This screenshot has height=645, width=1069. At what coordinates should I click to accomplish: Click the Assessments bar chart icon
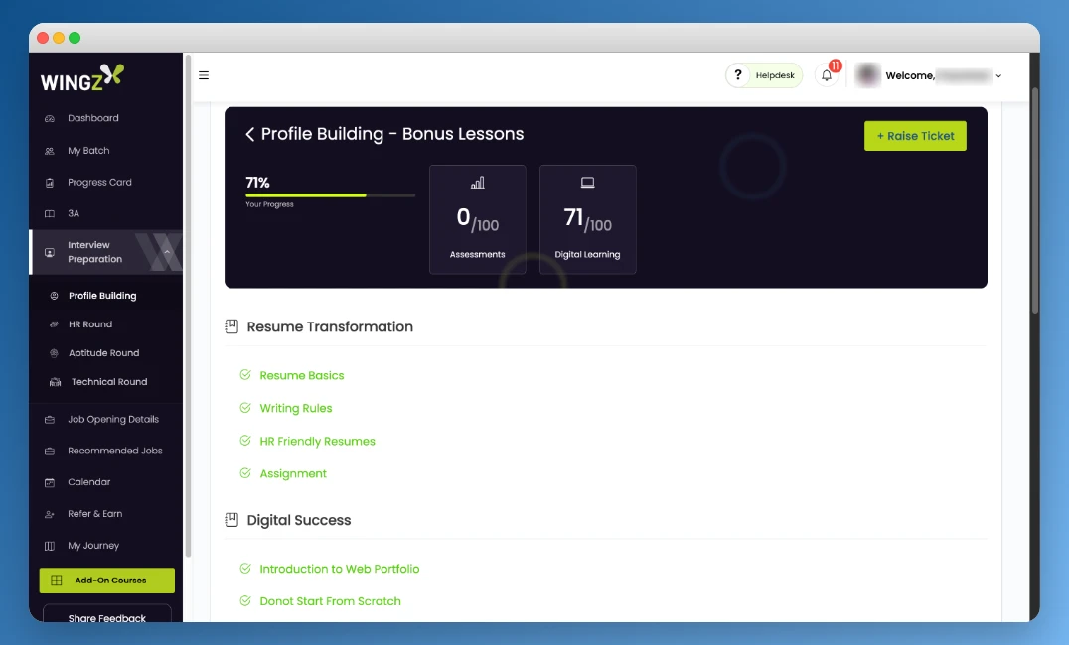477,183
